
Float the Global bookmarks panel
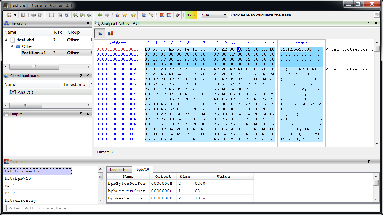click(81, 75)
